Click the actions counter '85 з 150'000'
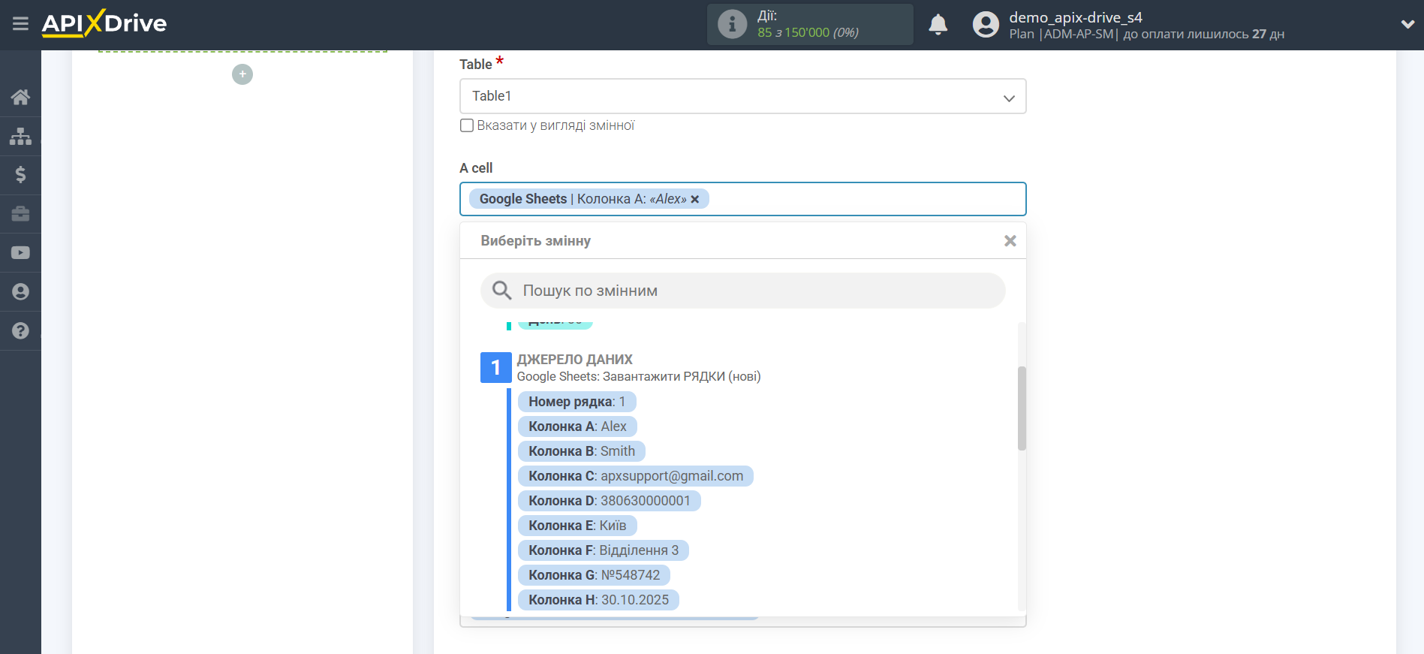This screenshot has width=1424, height=654. click(793, 32)
